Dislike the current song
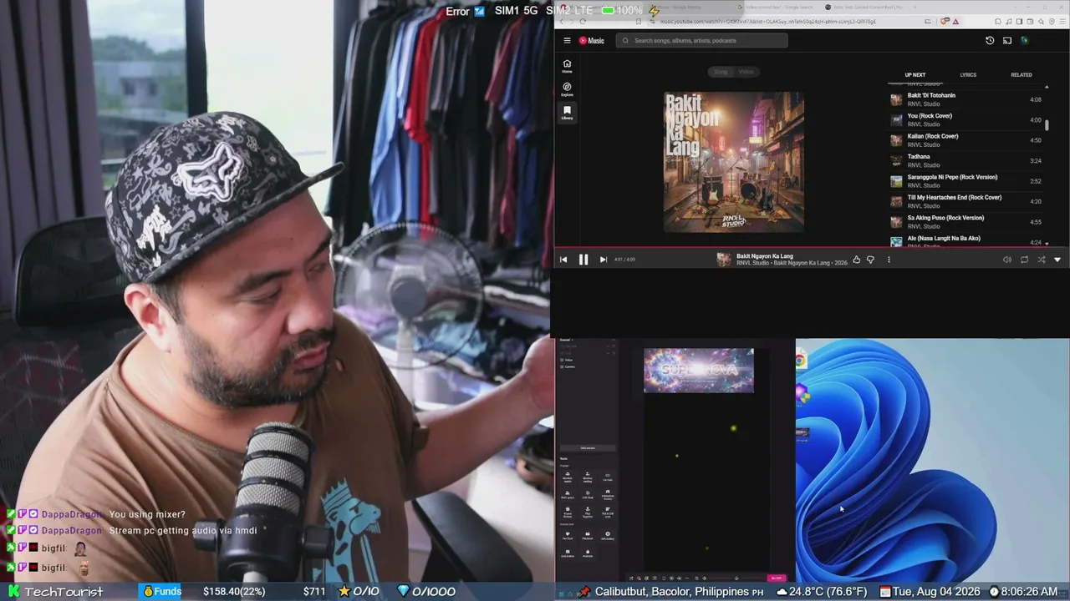The image size is (1070, 601). (870, 260)
